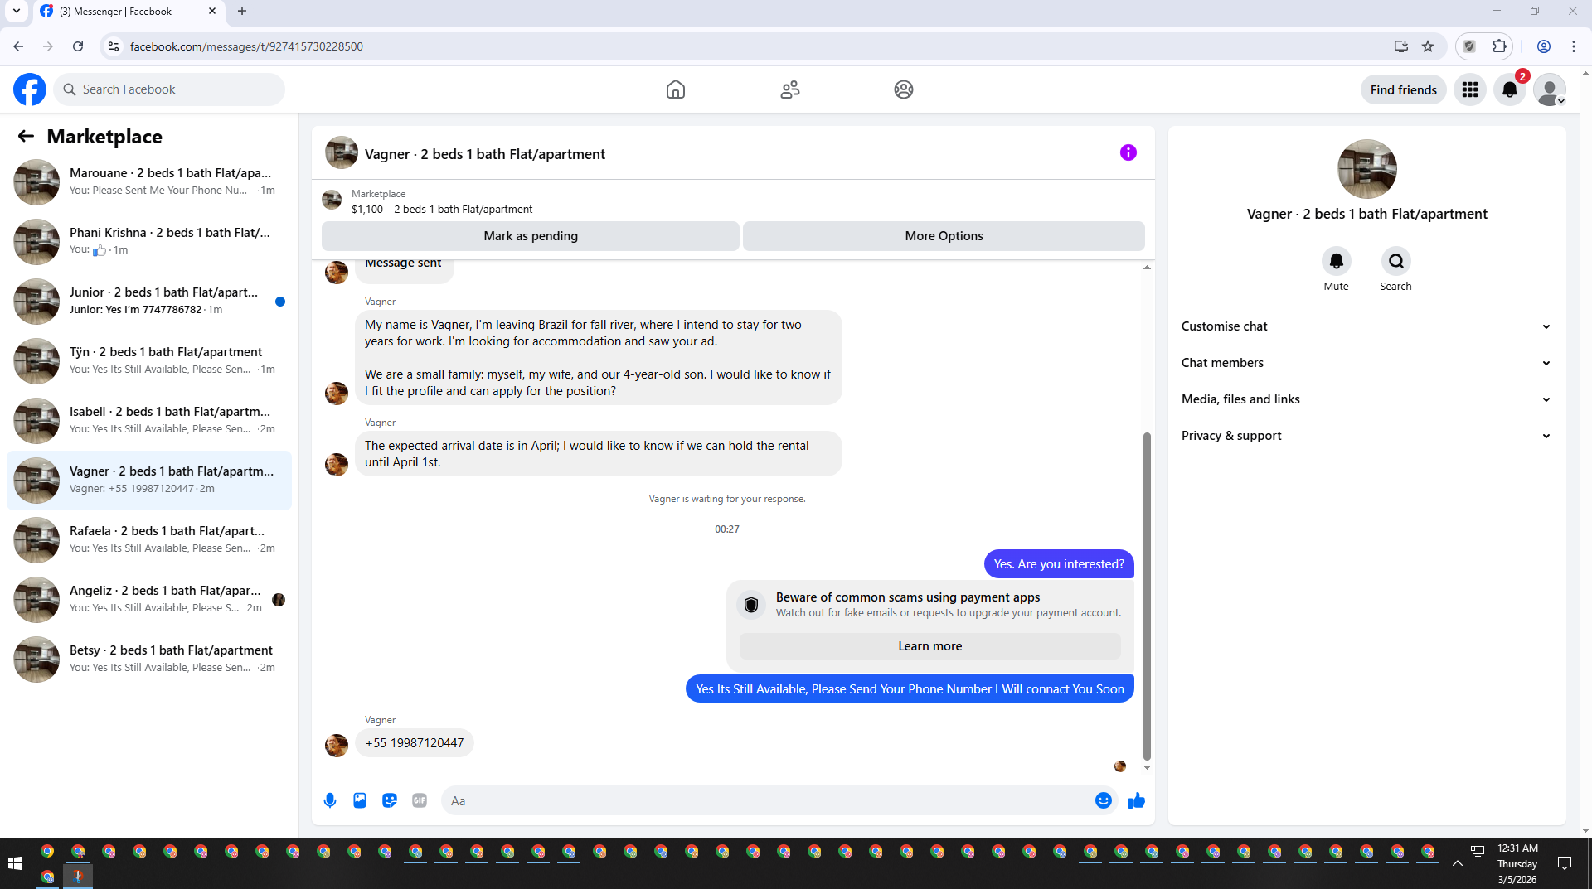The width and height of the screenshot is (1592, 889).
Task: Click the Facebook logo
Action: (x=30, y=89)
